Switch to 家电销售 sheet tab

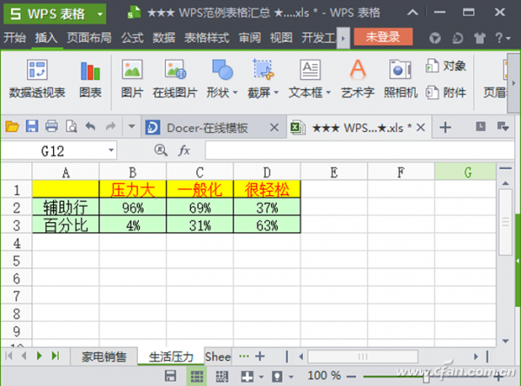click(104, 357)
